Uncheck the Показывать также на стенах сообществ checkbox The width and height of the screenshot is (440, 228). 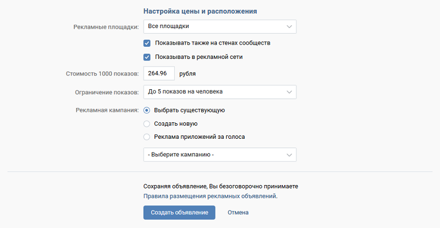147,43
